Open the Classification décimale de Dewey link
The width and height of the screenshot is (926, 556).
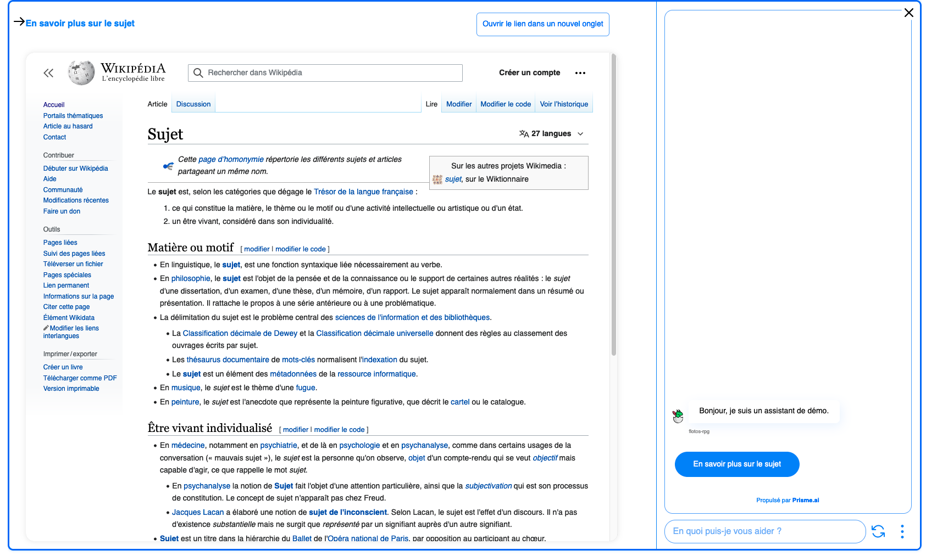click(x=240, y=333)
